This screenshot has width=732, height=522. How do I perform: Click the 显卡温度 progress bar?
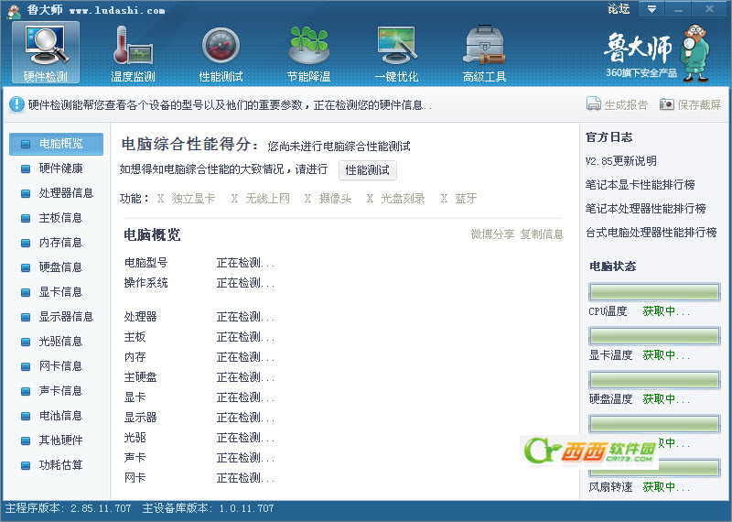tap(654, 336)
